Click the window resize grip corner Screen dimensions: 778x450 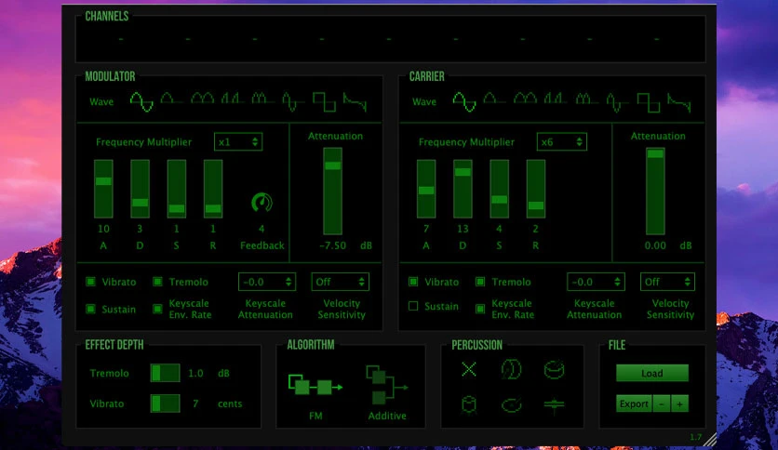click(710, 440)
